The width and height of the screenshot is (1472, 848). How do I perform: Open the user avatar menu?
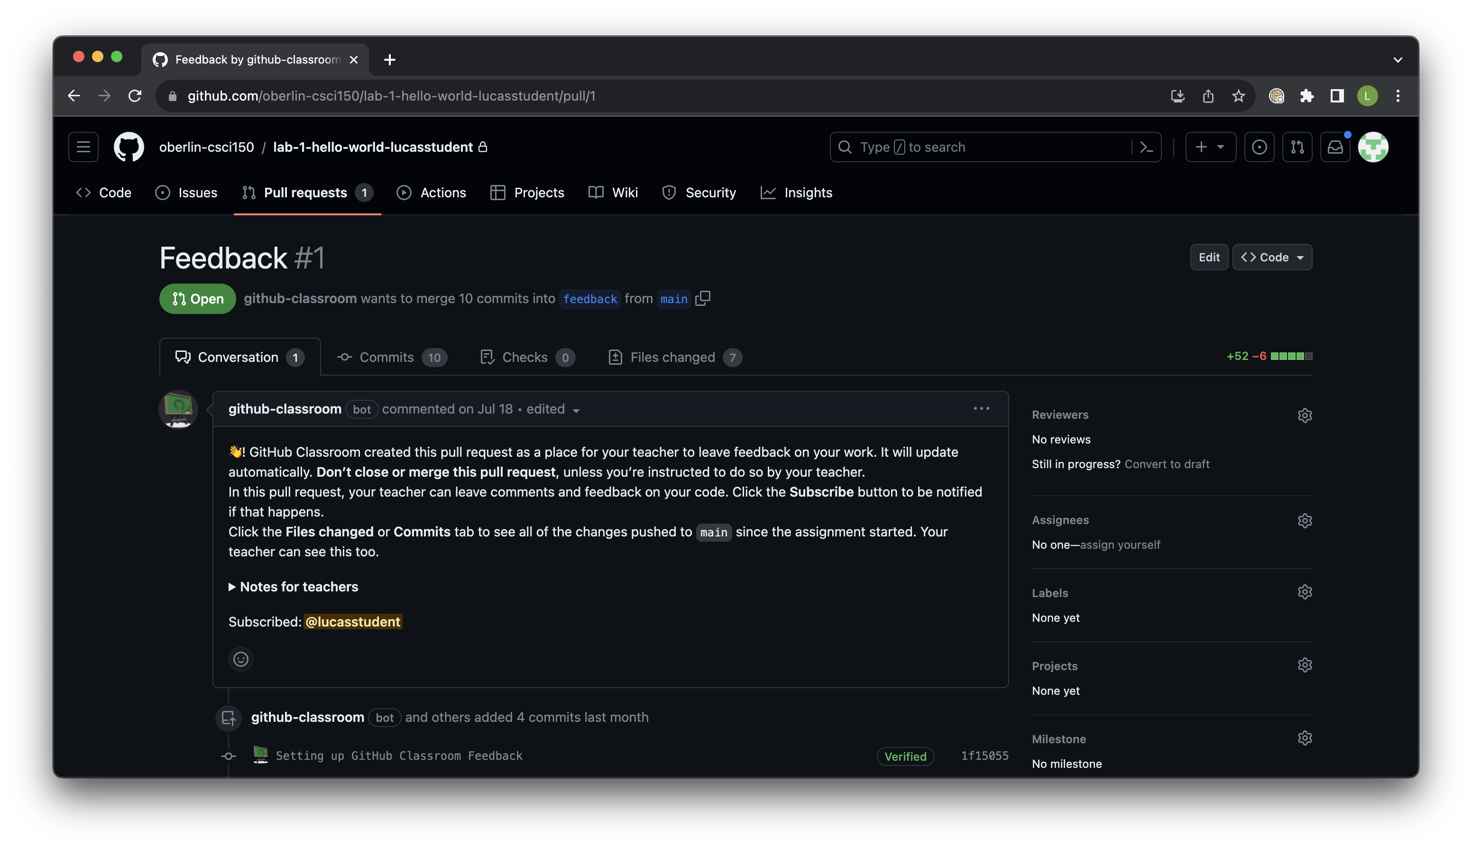(x=1373, y=147)
